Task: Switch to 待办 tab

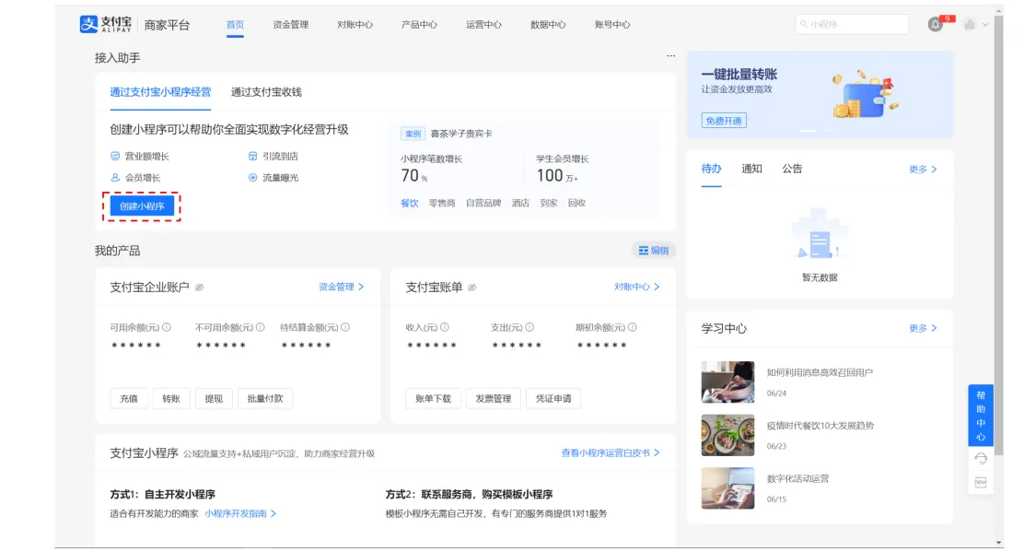Action: 711,169
